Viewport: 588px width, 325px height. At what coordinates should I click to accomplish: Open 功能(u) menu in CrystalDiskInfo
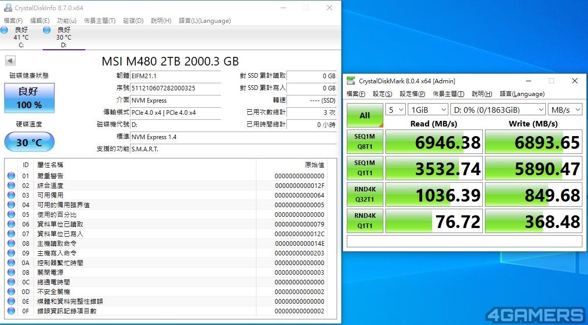tap(67, 21)
